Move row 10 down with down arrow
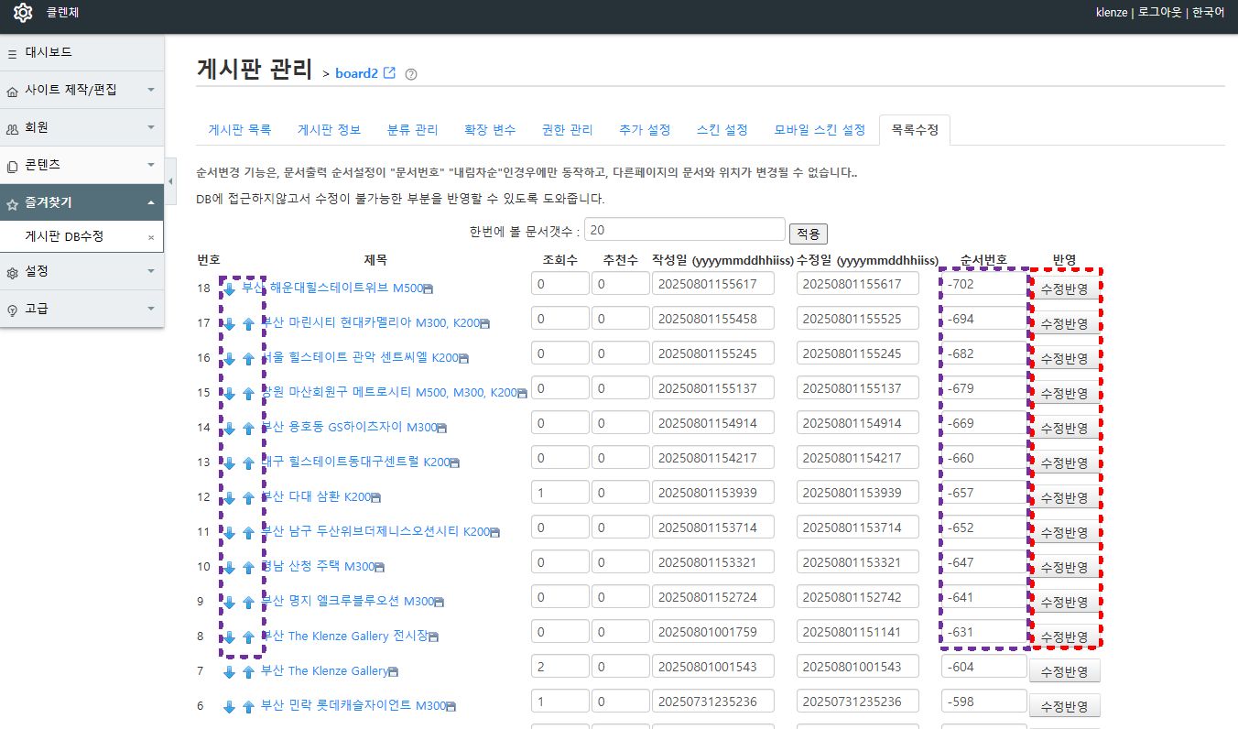 (230, 567)
